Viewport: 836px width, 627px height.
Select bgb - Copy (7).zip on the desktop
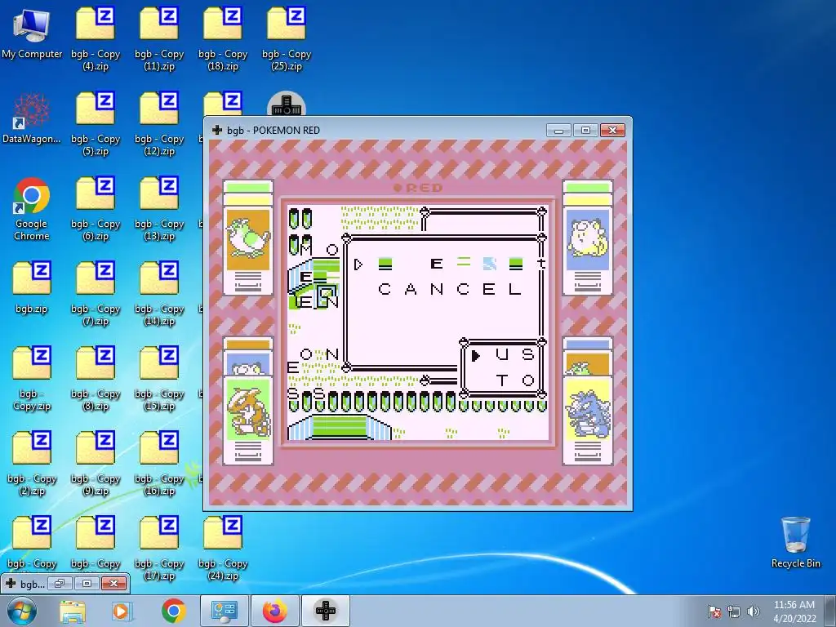click(x=96, y=294)
